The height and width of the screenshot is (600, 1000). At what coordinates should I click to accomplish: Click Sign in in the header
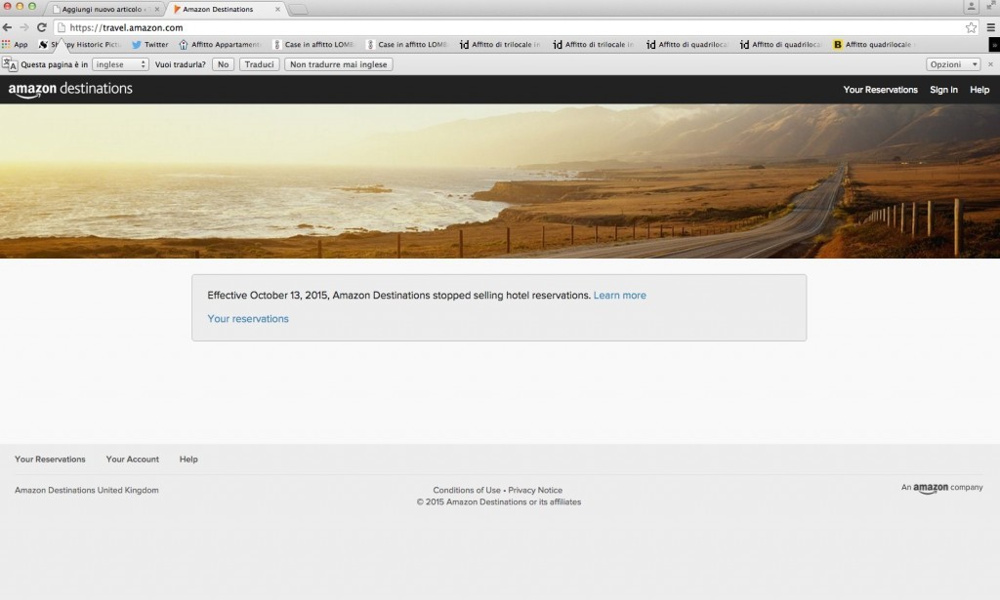pyautogui.click(x=943, y=90)
